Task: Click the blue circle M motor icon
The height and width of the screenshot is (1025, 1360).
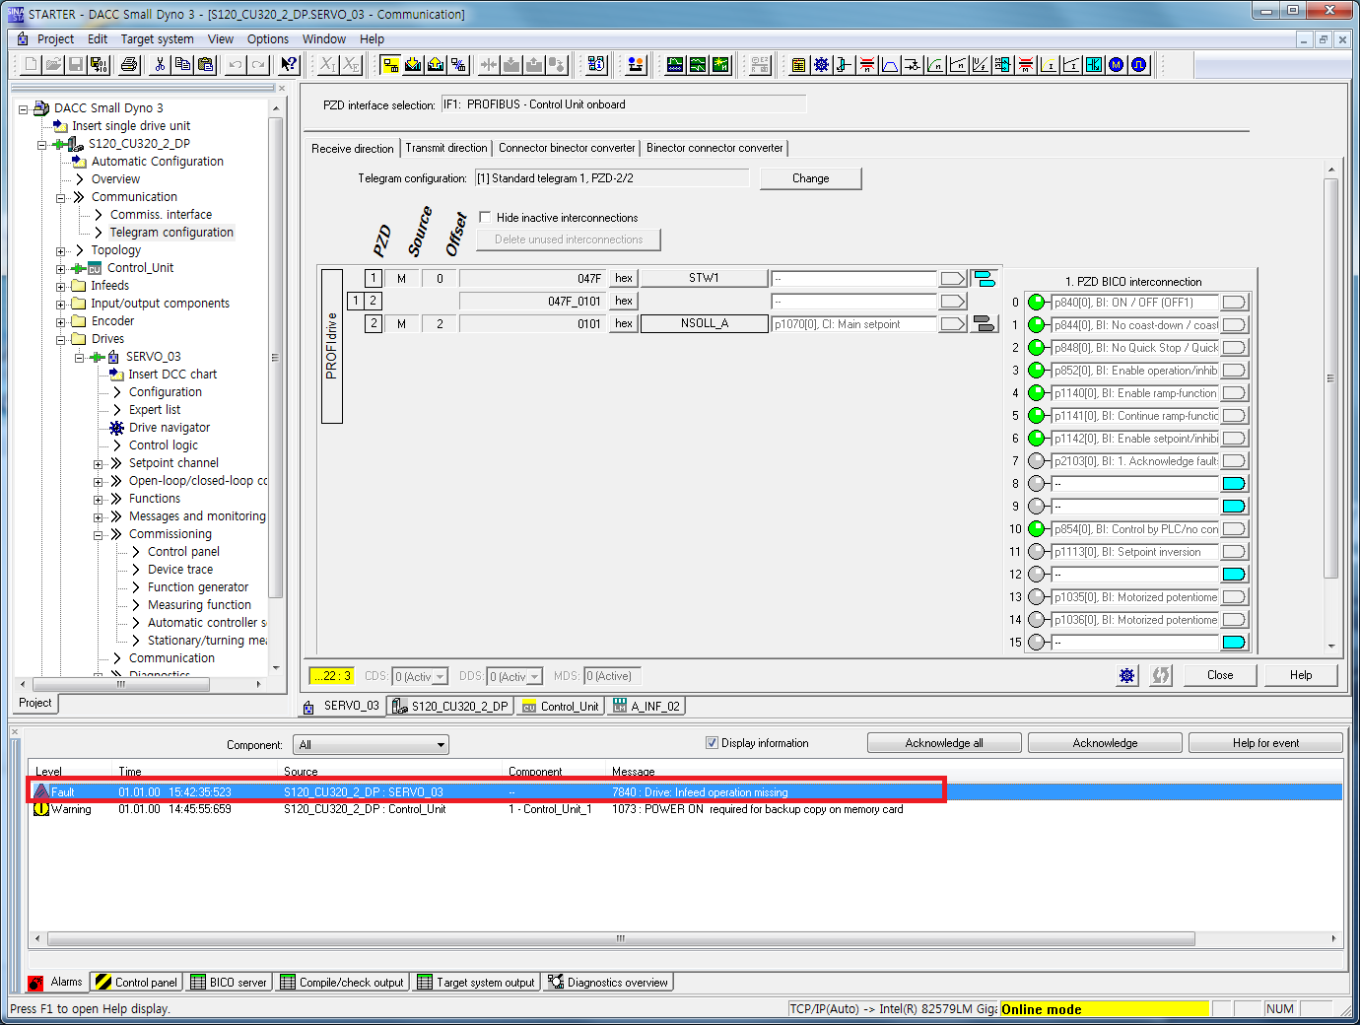Action: [x=1117, y=65]
